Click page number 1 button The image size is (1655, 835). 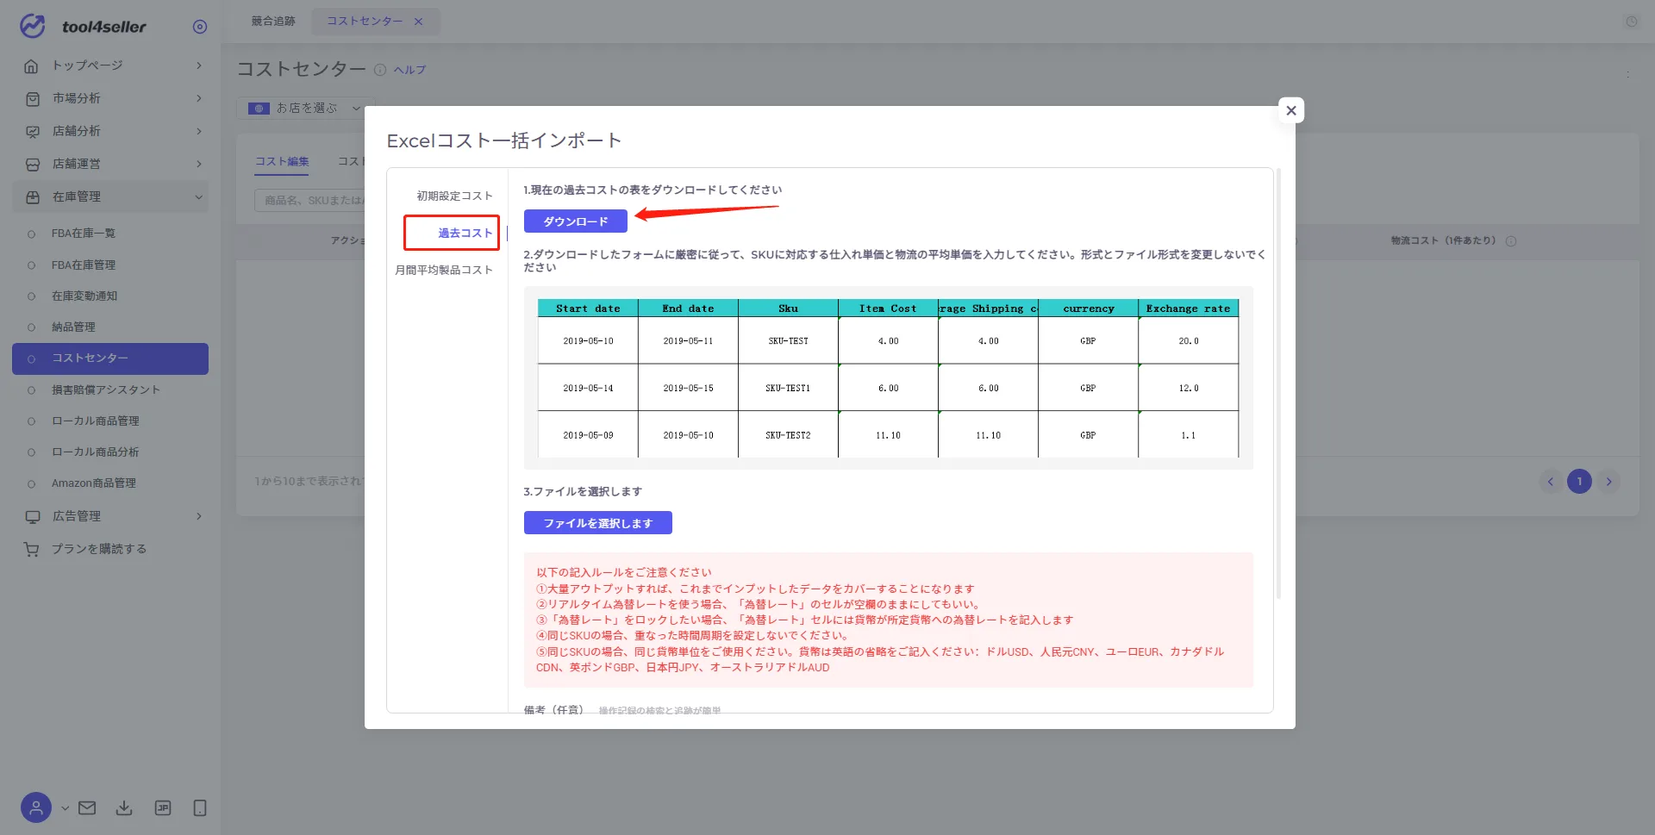(1579, 482)
